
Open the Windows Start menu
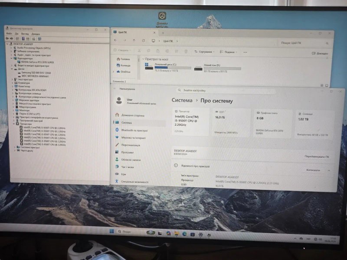pyautogui.click(x=111, y=231)
